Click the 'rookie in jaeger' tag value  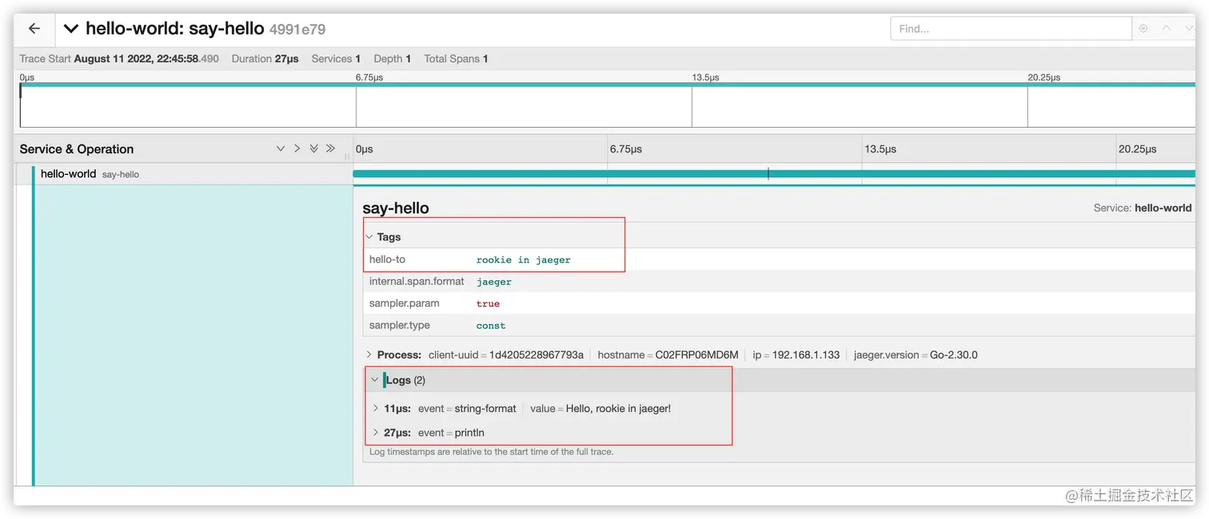(524, 259)
